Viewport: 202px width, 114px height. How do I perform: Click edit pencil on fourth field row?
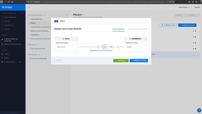coord(193,49)
